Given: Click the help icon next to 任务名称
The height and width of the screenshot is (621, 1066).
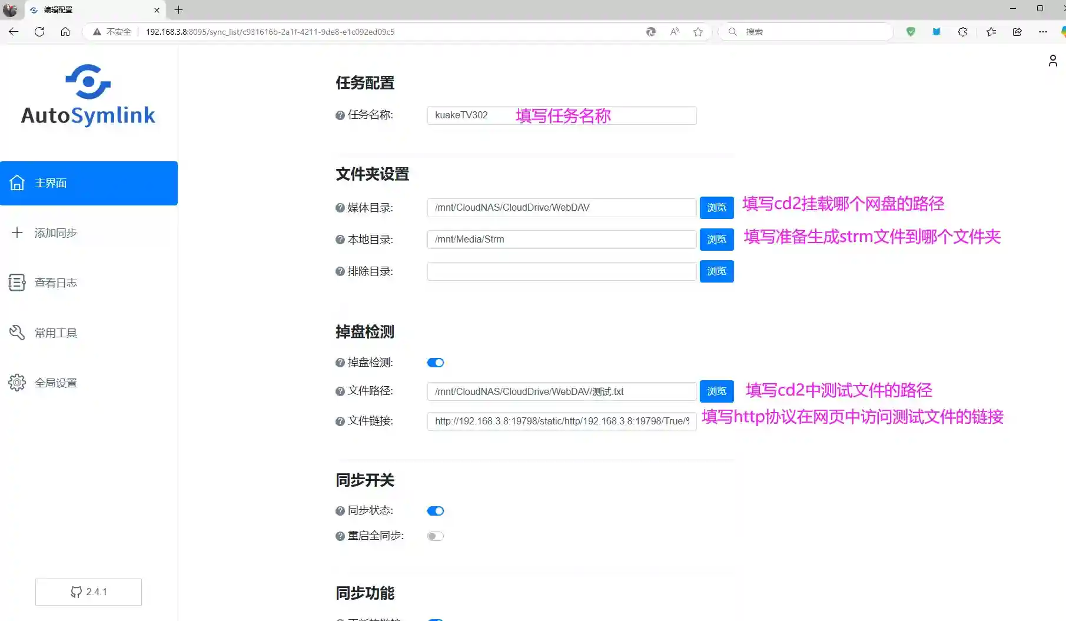Looking at the screenshot, I should tap(339, 115).
